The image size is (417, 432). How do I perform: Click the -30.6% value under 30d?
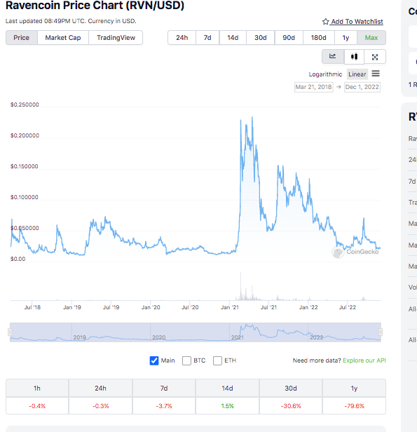coord(291,406)
